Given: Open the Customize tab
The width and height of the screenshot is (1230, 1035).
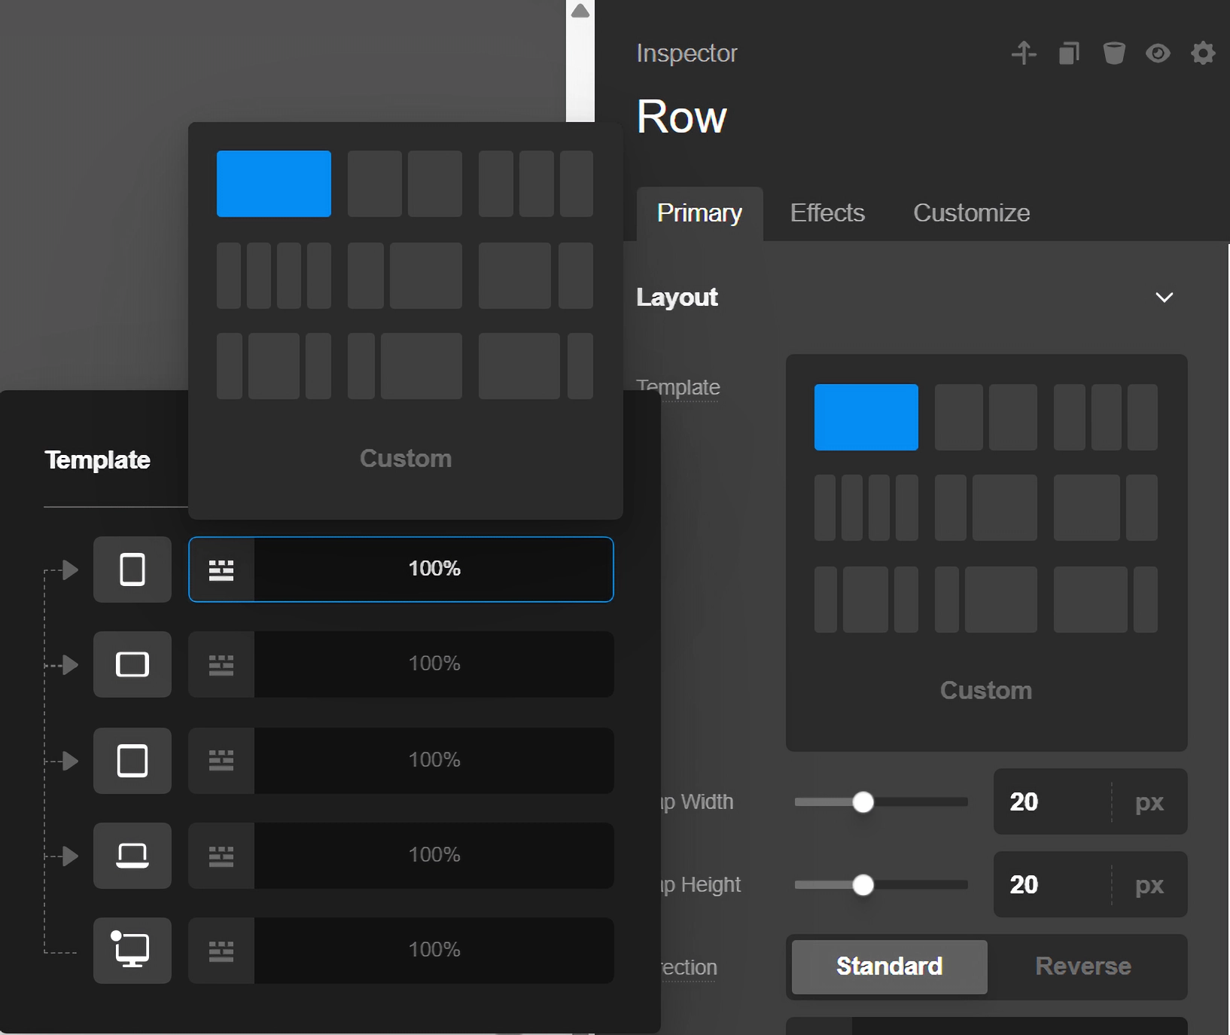Looking at the screenshot, I should click(x=971, y=212).
